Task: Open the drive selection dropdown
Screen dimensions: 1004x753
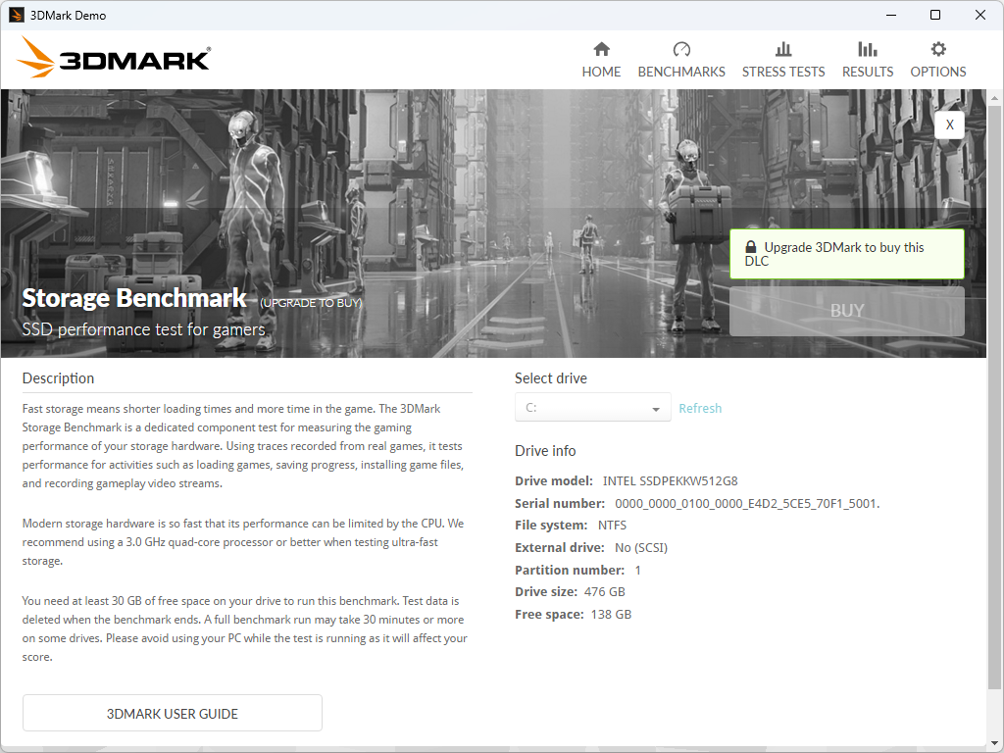Action: (x=592, y=407)
